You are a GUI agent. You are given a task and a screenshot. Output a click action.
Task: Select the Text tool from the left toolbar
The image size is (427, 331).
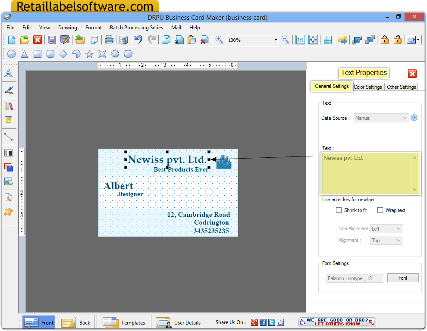(9, 73)
